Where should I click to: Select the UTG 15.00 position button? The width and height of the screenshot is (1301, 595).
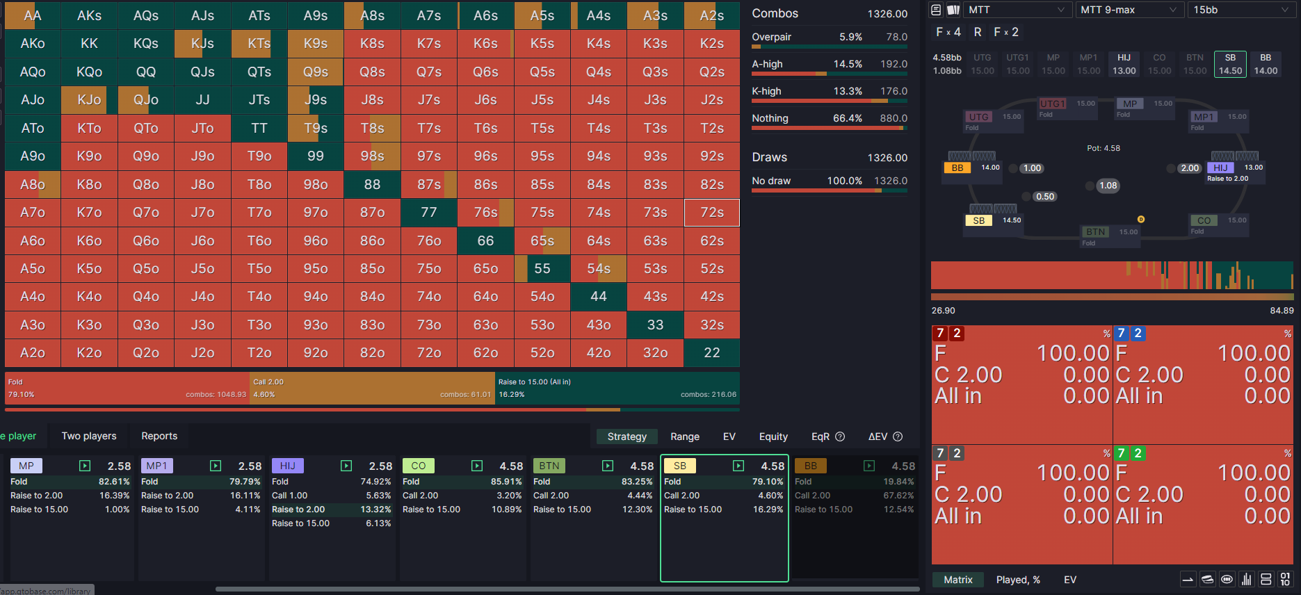pyautogui.click(x=983, y=64)
